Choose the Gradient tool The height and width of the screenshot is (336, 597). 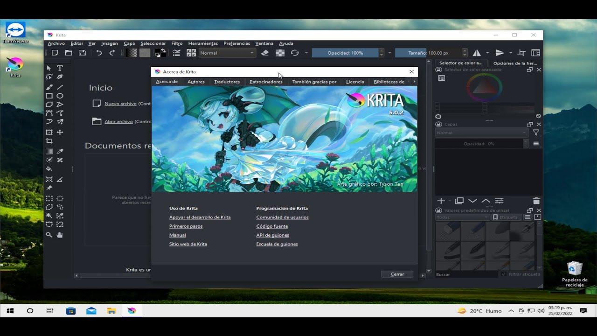[49, 151]
